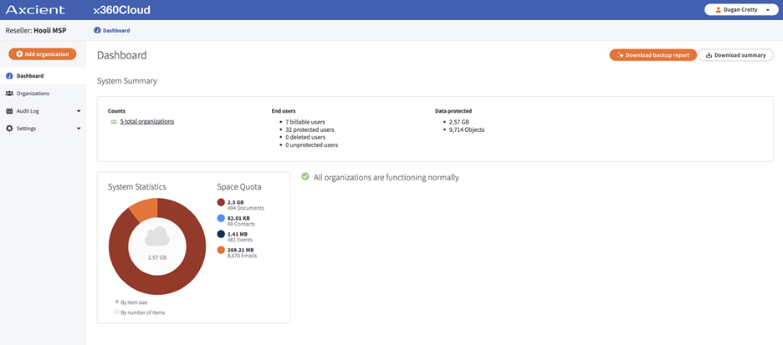Select the By number of items option
The height and width of the screenshot is (345, 783).
[116, 312]
